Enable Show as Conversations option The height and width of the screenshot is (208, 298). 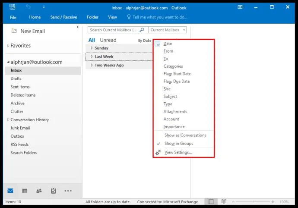(x=185, y=135)
